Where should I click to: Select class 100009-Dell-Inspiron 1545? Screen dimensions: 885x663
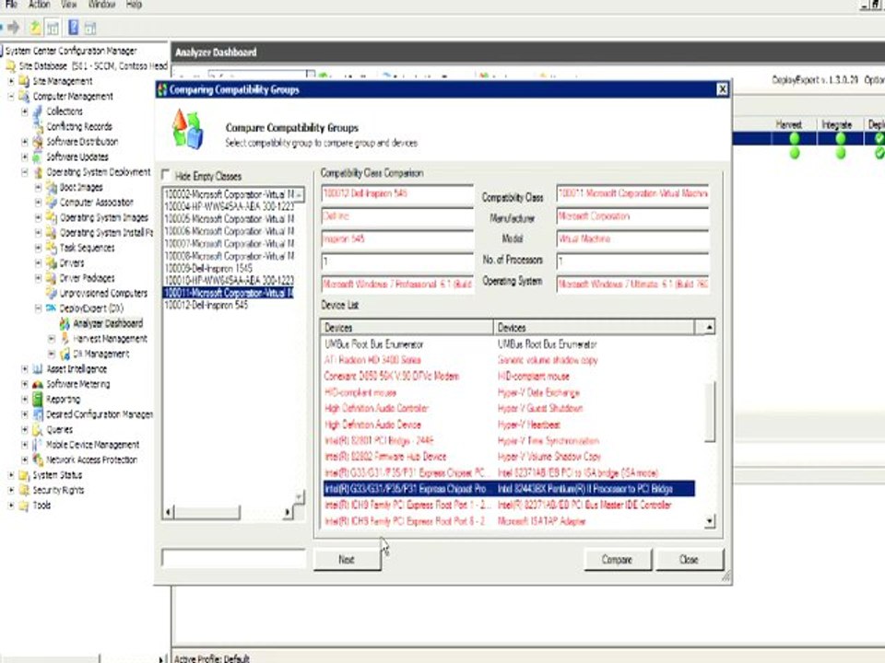pos(228,268)
